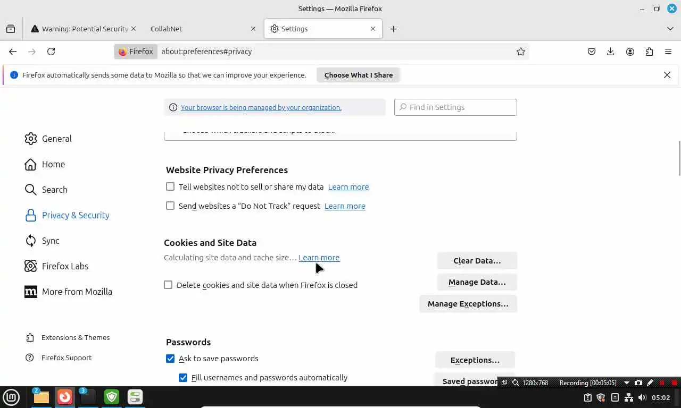Enable Do Not Track request checkbox
Screen dimensions: 681x408
tap(170, 206)
